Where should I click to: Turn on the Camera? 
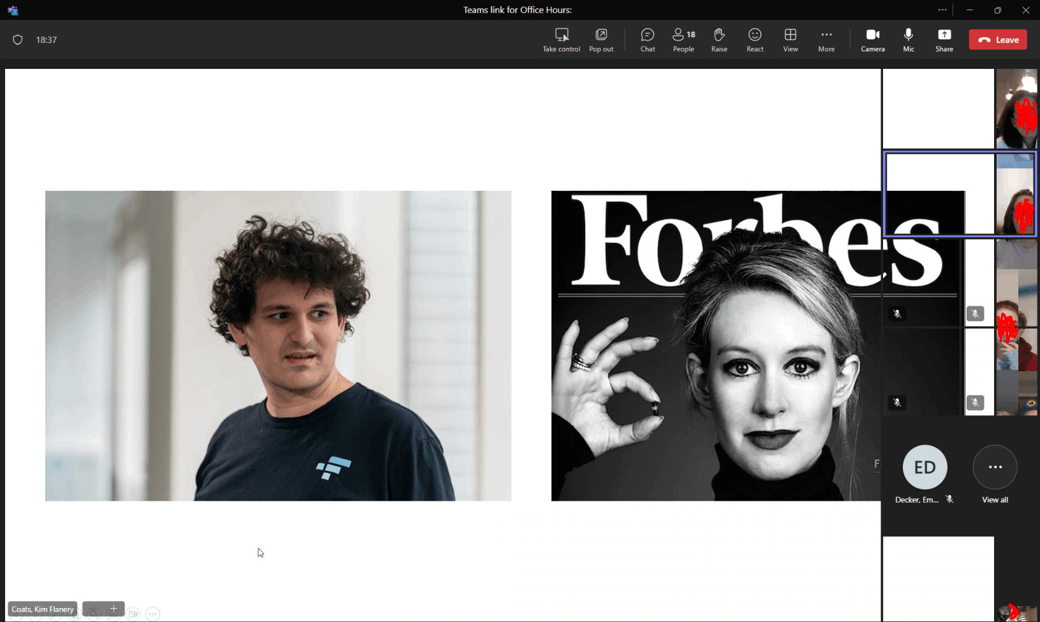click(x=872, y=39)
